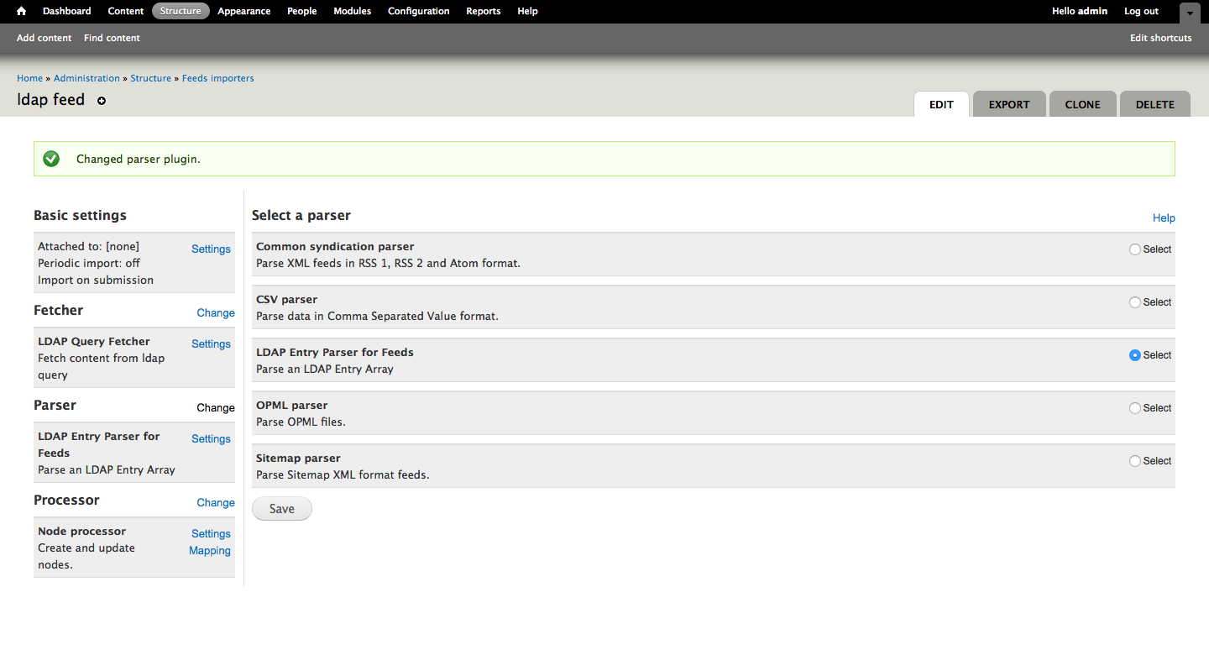This screenshot has height=650, width=1209.
Task: Open the Help link beside Select a parser
Action: click(1164, 218)
